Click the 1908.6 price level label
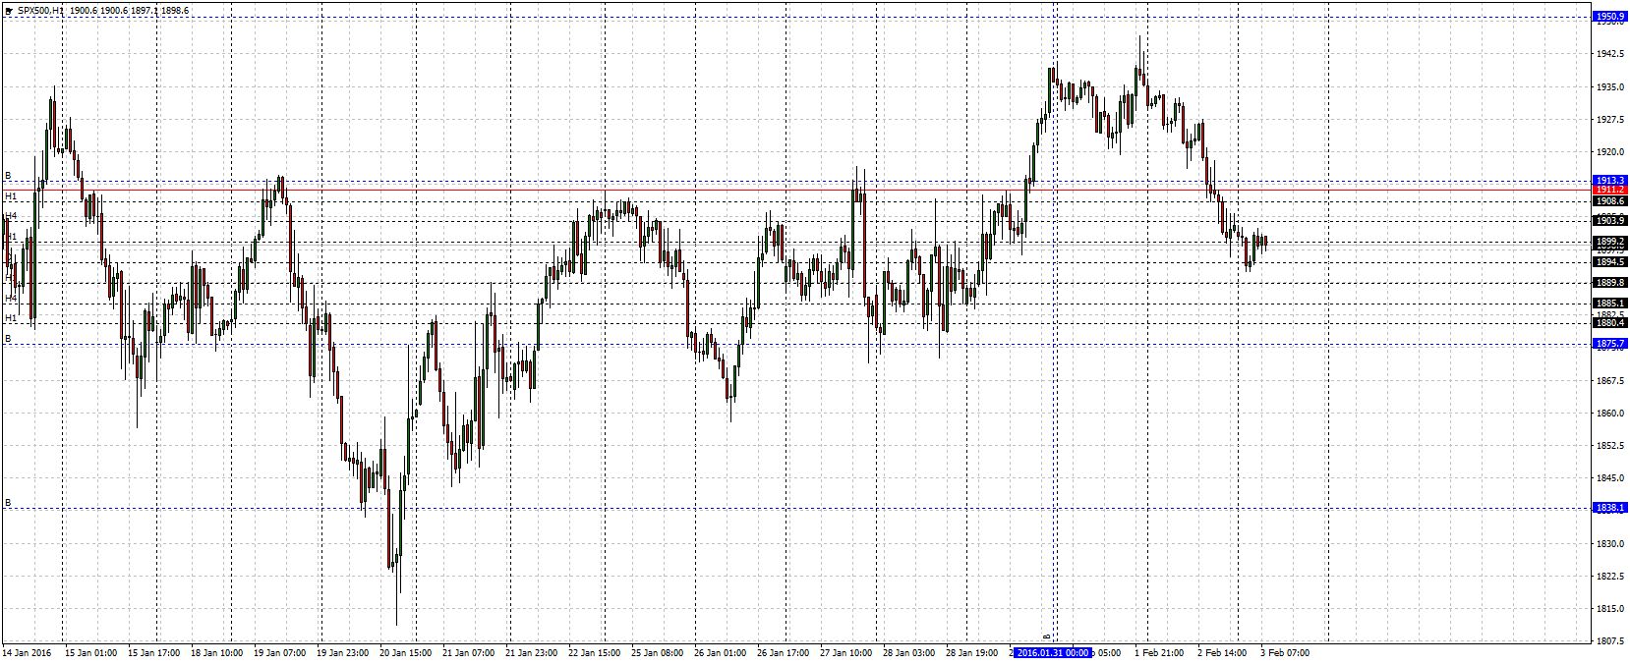This screenshot has width=1630, height=664. point(1609,201)
